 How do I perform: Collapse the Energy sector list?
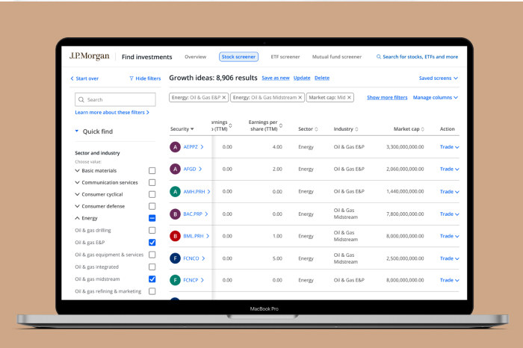[78, 218]
